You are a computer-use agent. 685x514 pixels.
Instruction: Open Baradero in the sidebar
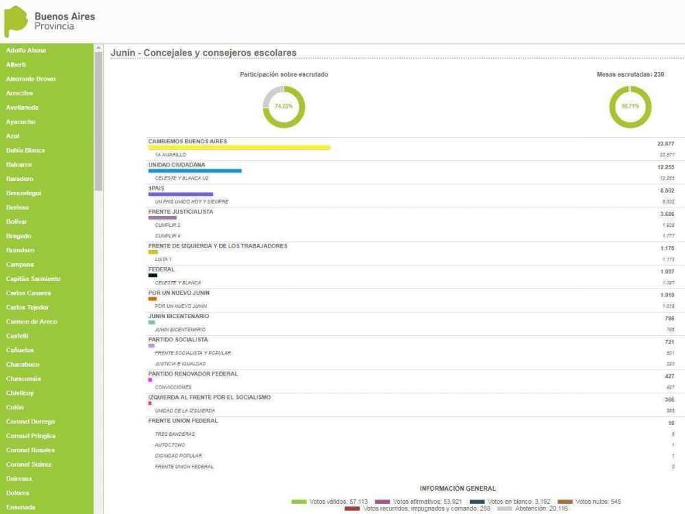pos(20,179)
